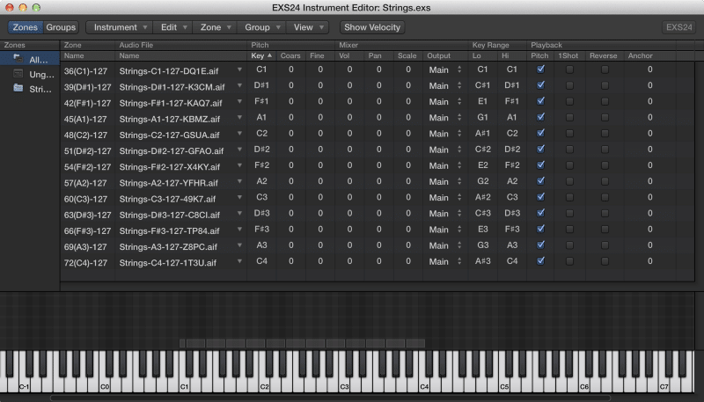Click Coarse tune value for zone 60(C3)-127

[291, 197]
